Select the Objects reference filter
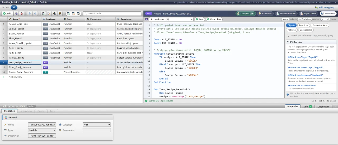 click(291, 25)
